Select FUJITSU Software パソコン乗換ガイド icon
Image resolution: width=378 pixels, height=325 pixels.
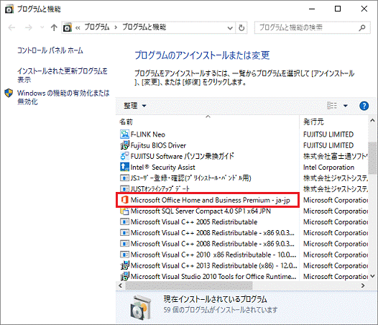coord(124,156)
